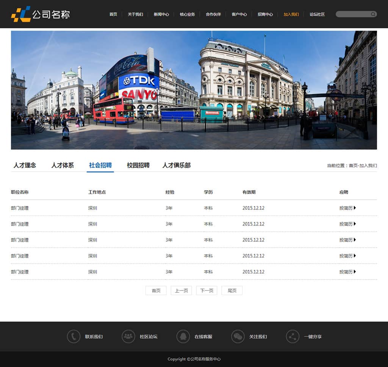Click 投简历 link in the last row
This screenshot has height=367, width=388.
[x=346, y=272]
